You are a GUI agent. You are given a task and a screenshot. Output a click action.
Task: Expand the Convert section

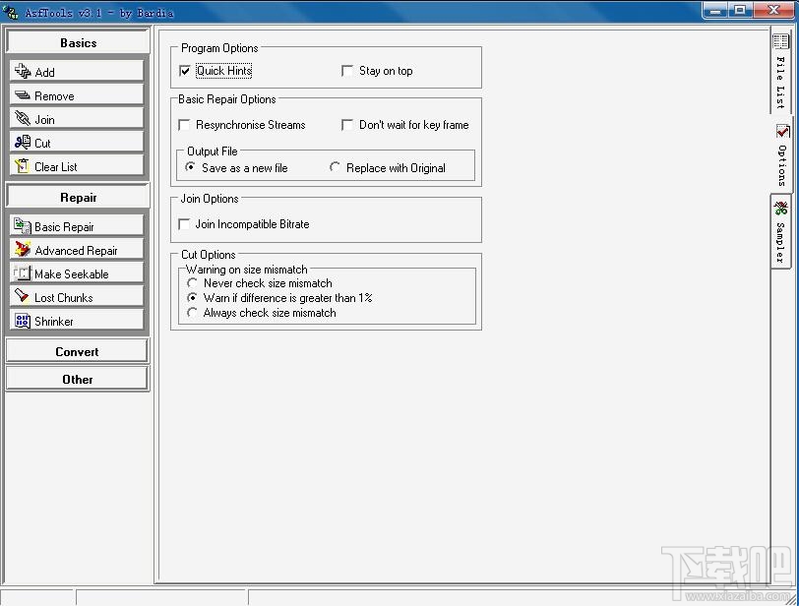77,351
